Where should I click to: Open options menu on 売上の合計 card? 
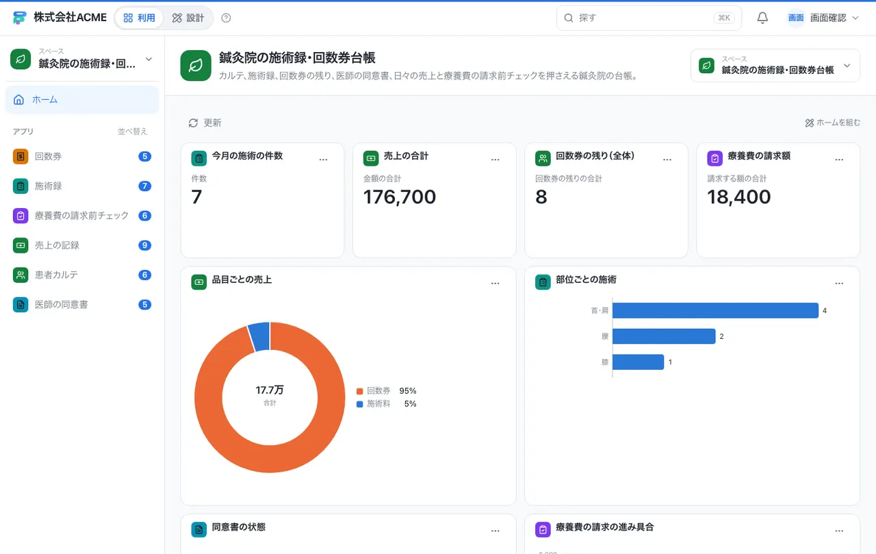(x=495, y=160)
